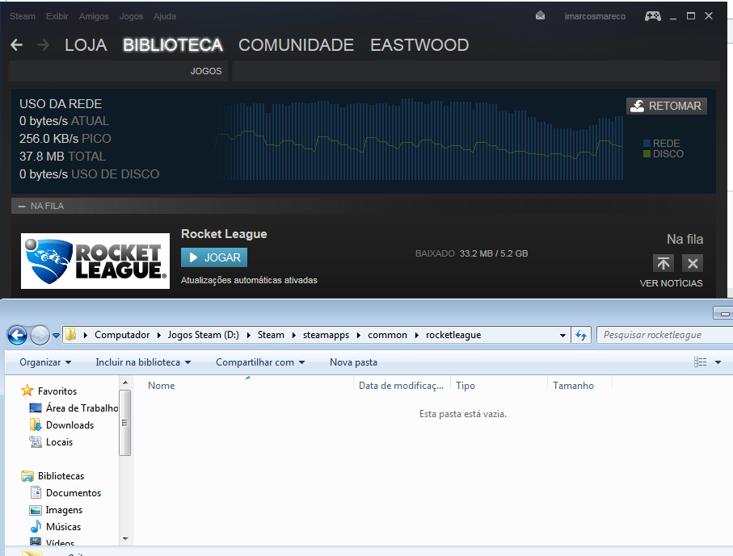Screen dimensions: 733x556
Task: Open Incluir na biblioteca dropdown
Action: (x=143, y=362)
